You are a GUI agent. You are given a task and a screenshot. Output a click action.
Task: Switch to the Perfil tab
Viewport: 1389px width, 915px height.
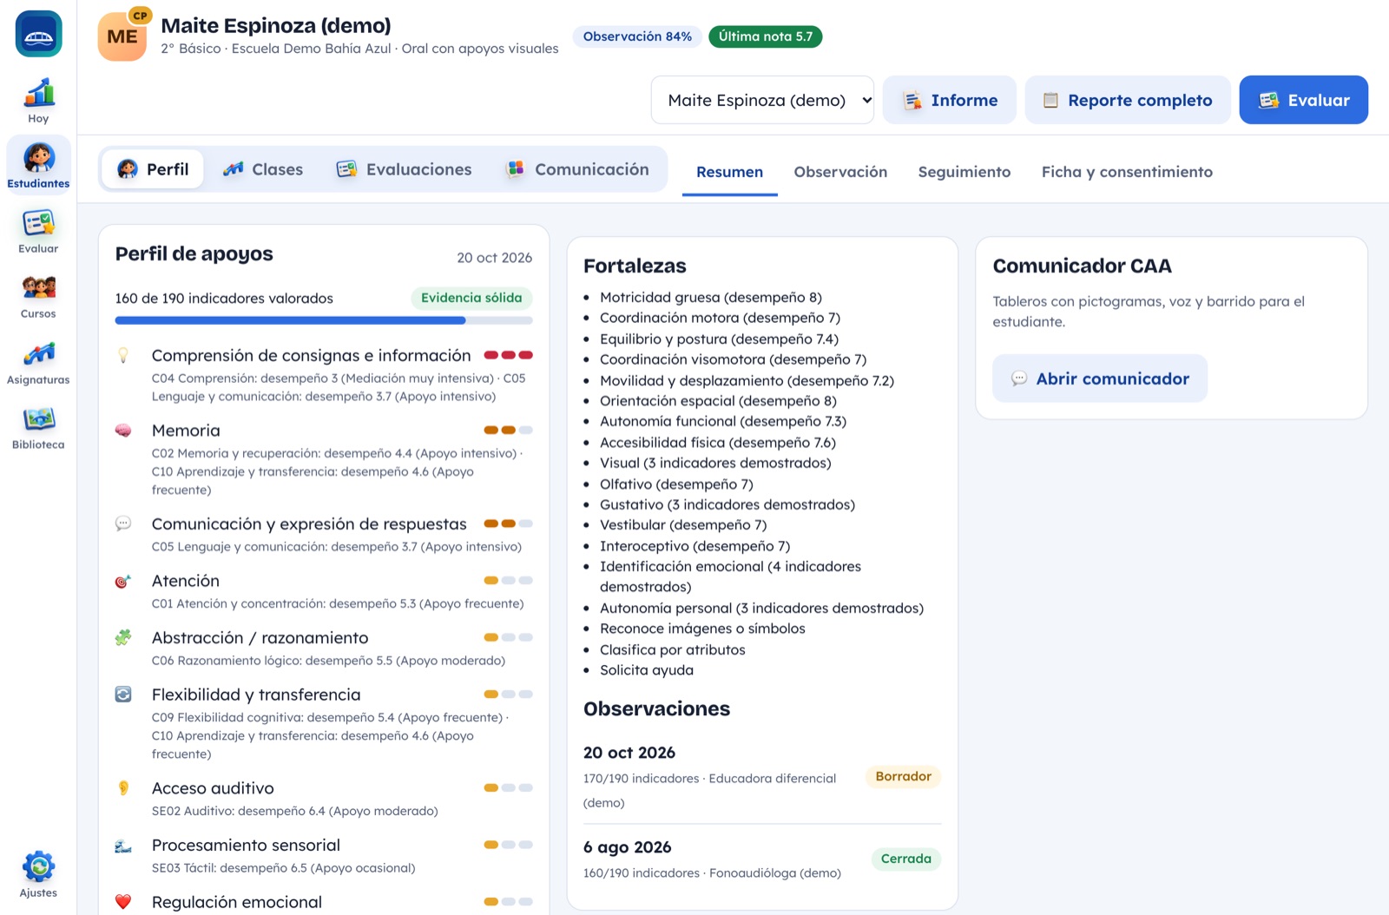pos(153,169)
